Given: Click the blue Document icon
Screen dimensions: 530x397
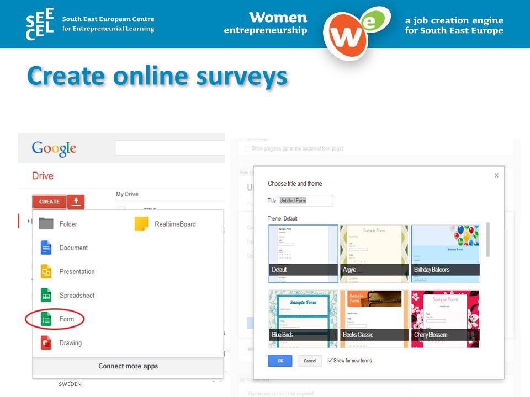Looking at the screenshot, I should point(46,248).
